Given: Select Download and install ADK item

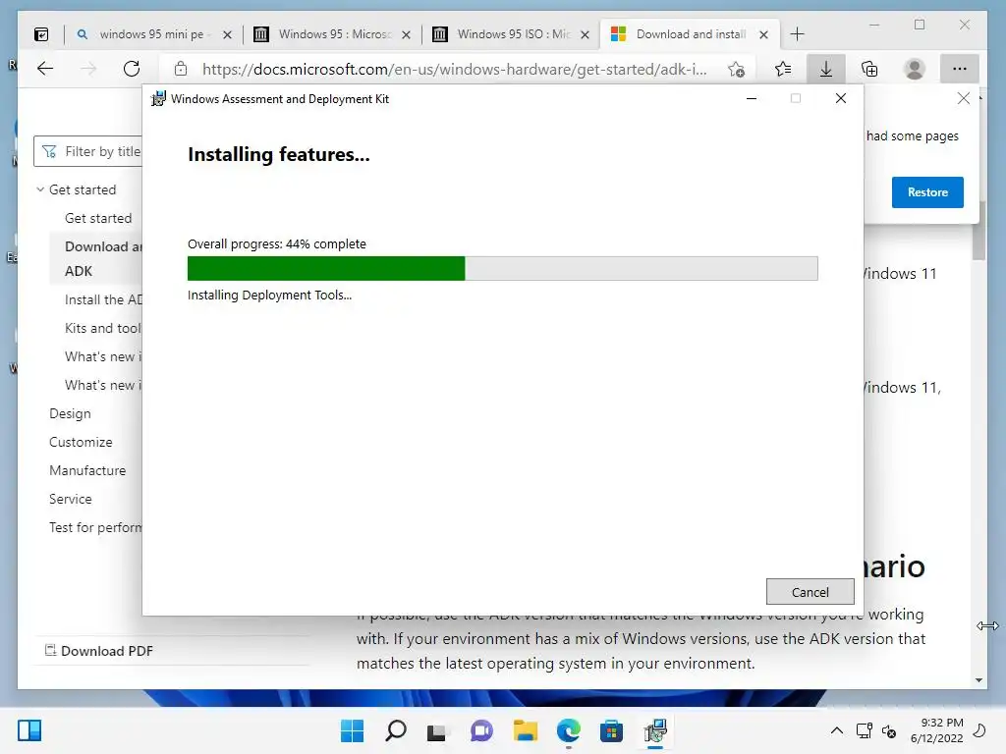Looking at the screenshot, I should pos(96,258).
